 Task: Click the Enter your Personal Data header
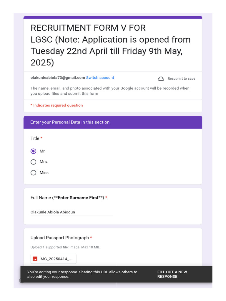click(x=70, y=122)
